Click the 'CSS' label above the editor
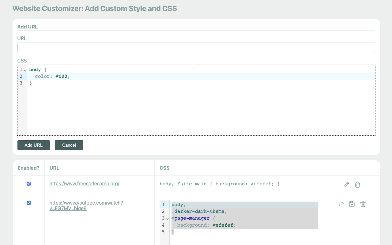392x245 pixels. 22,61
